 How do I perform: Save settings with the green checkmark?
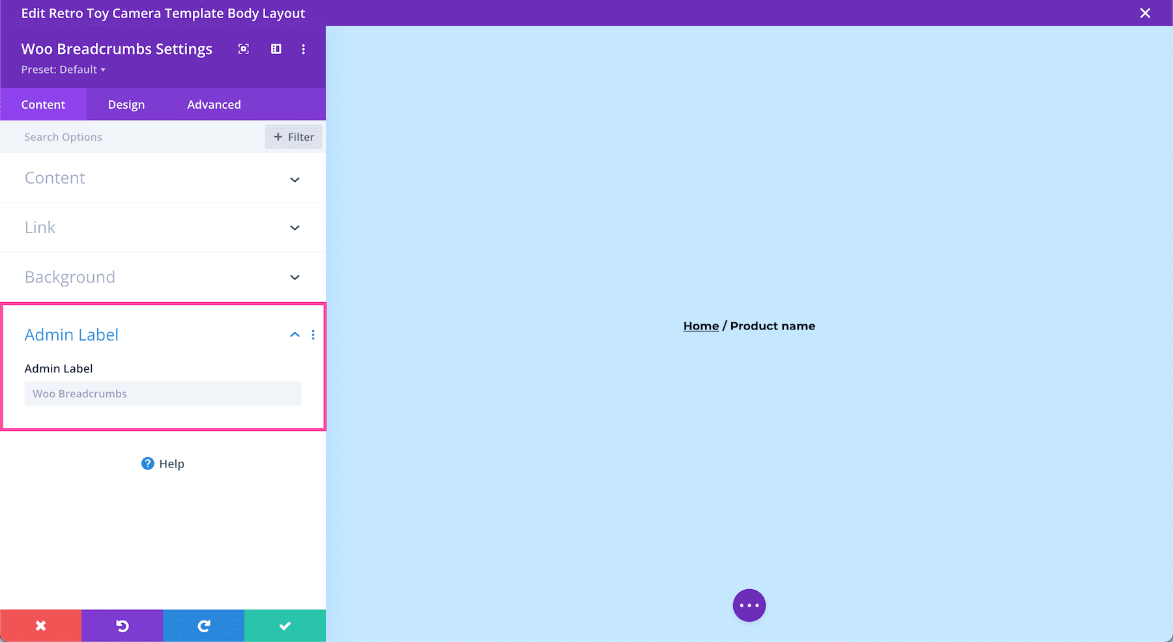(x=285, y=625)
